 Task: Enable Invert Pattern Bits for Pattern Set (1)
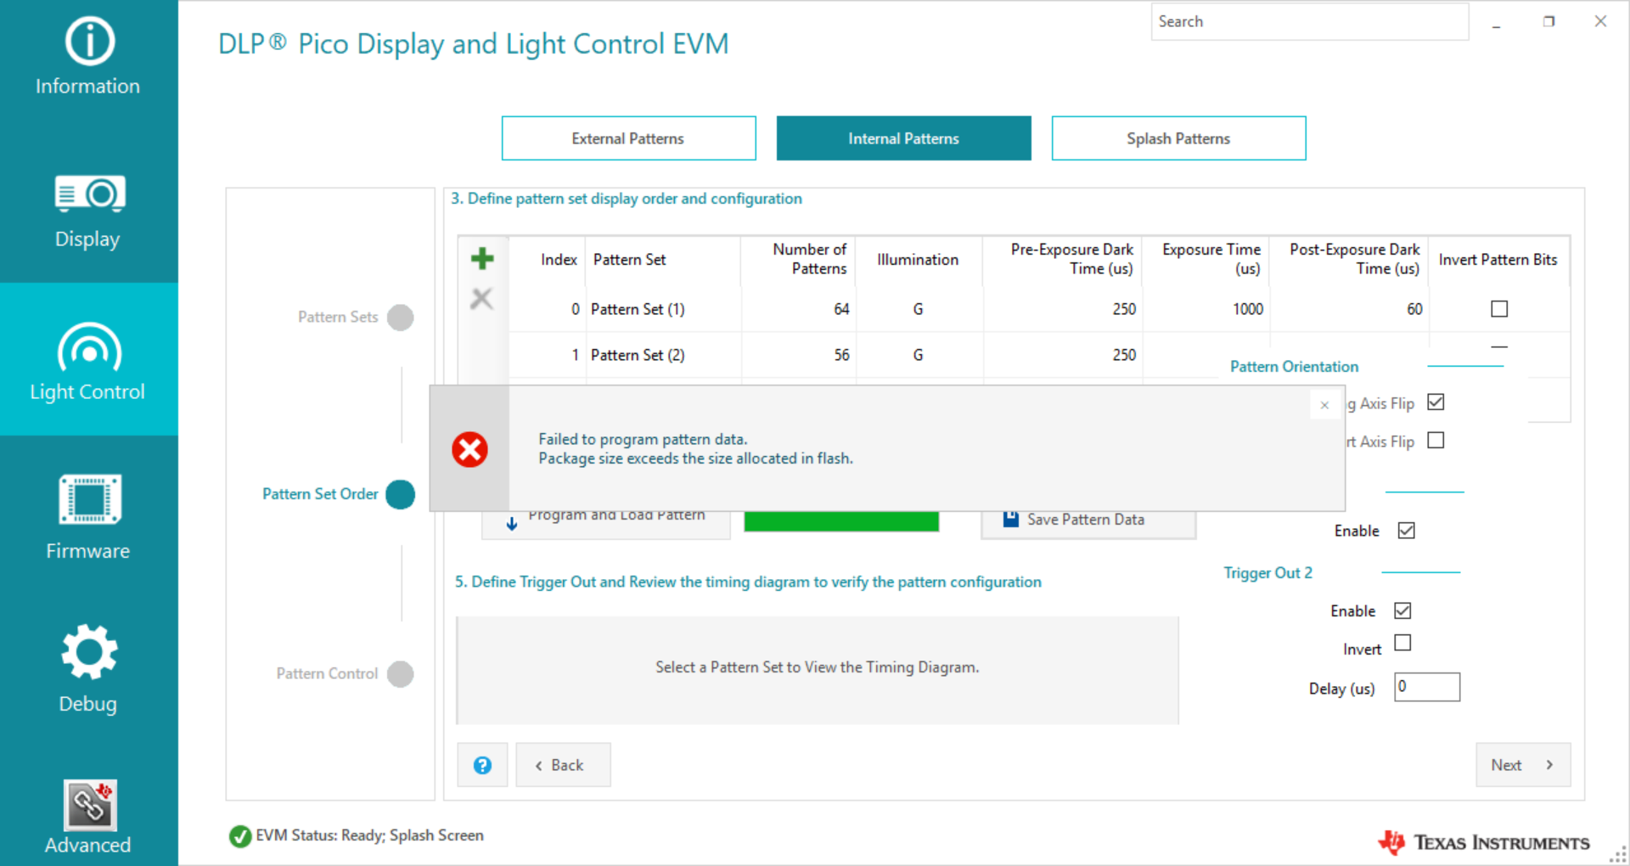coord(1499,308)
